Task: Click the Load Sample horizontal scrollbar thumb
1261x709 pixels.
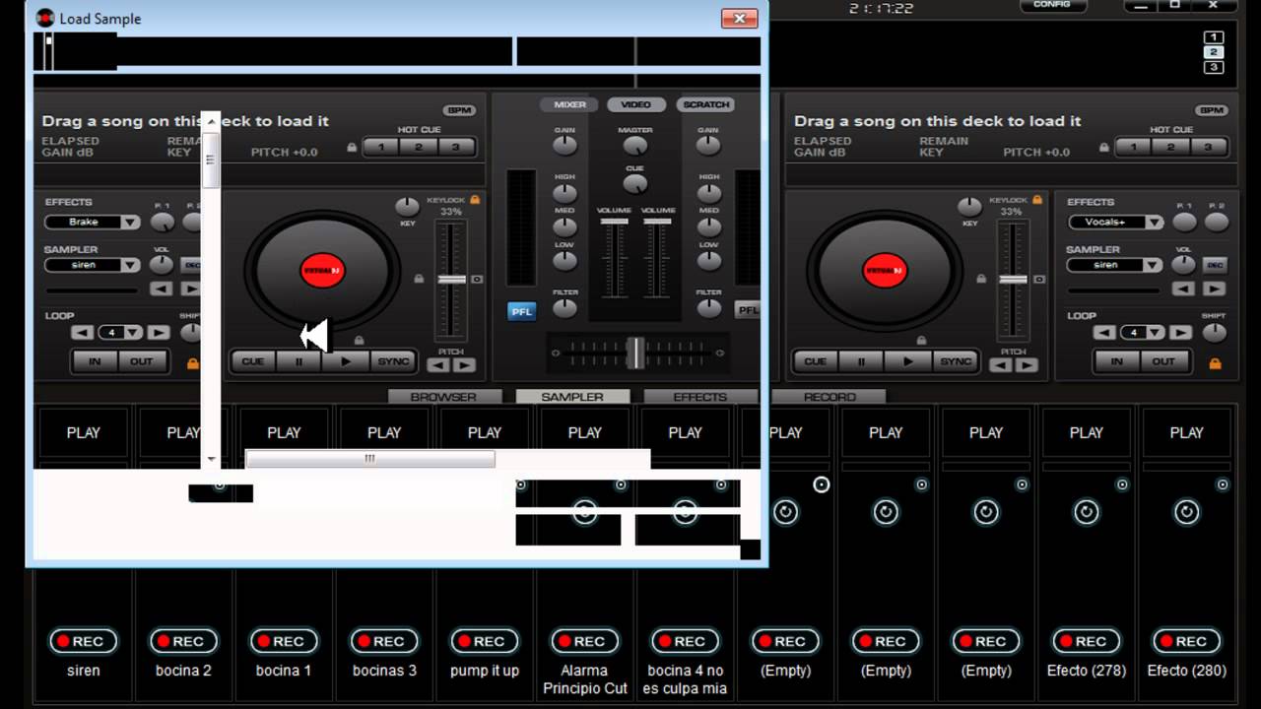Action: [369, 459]
